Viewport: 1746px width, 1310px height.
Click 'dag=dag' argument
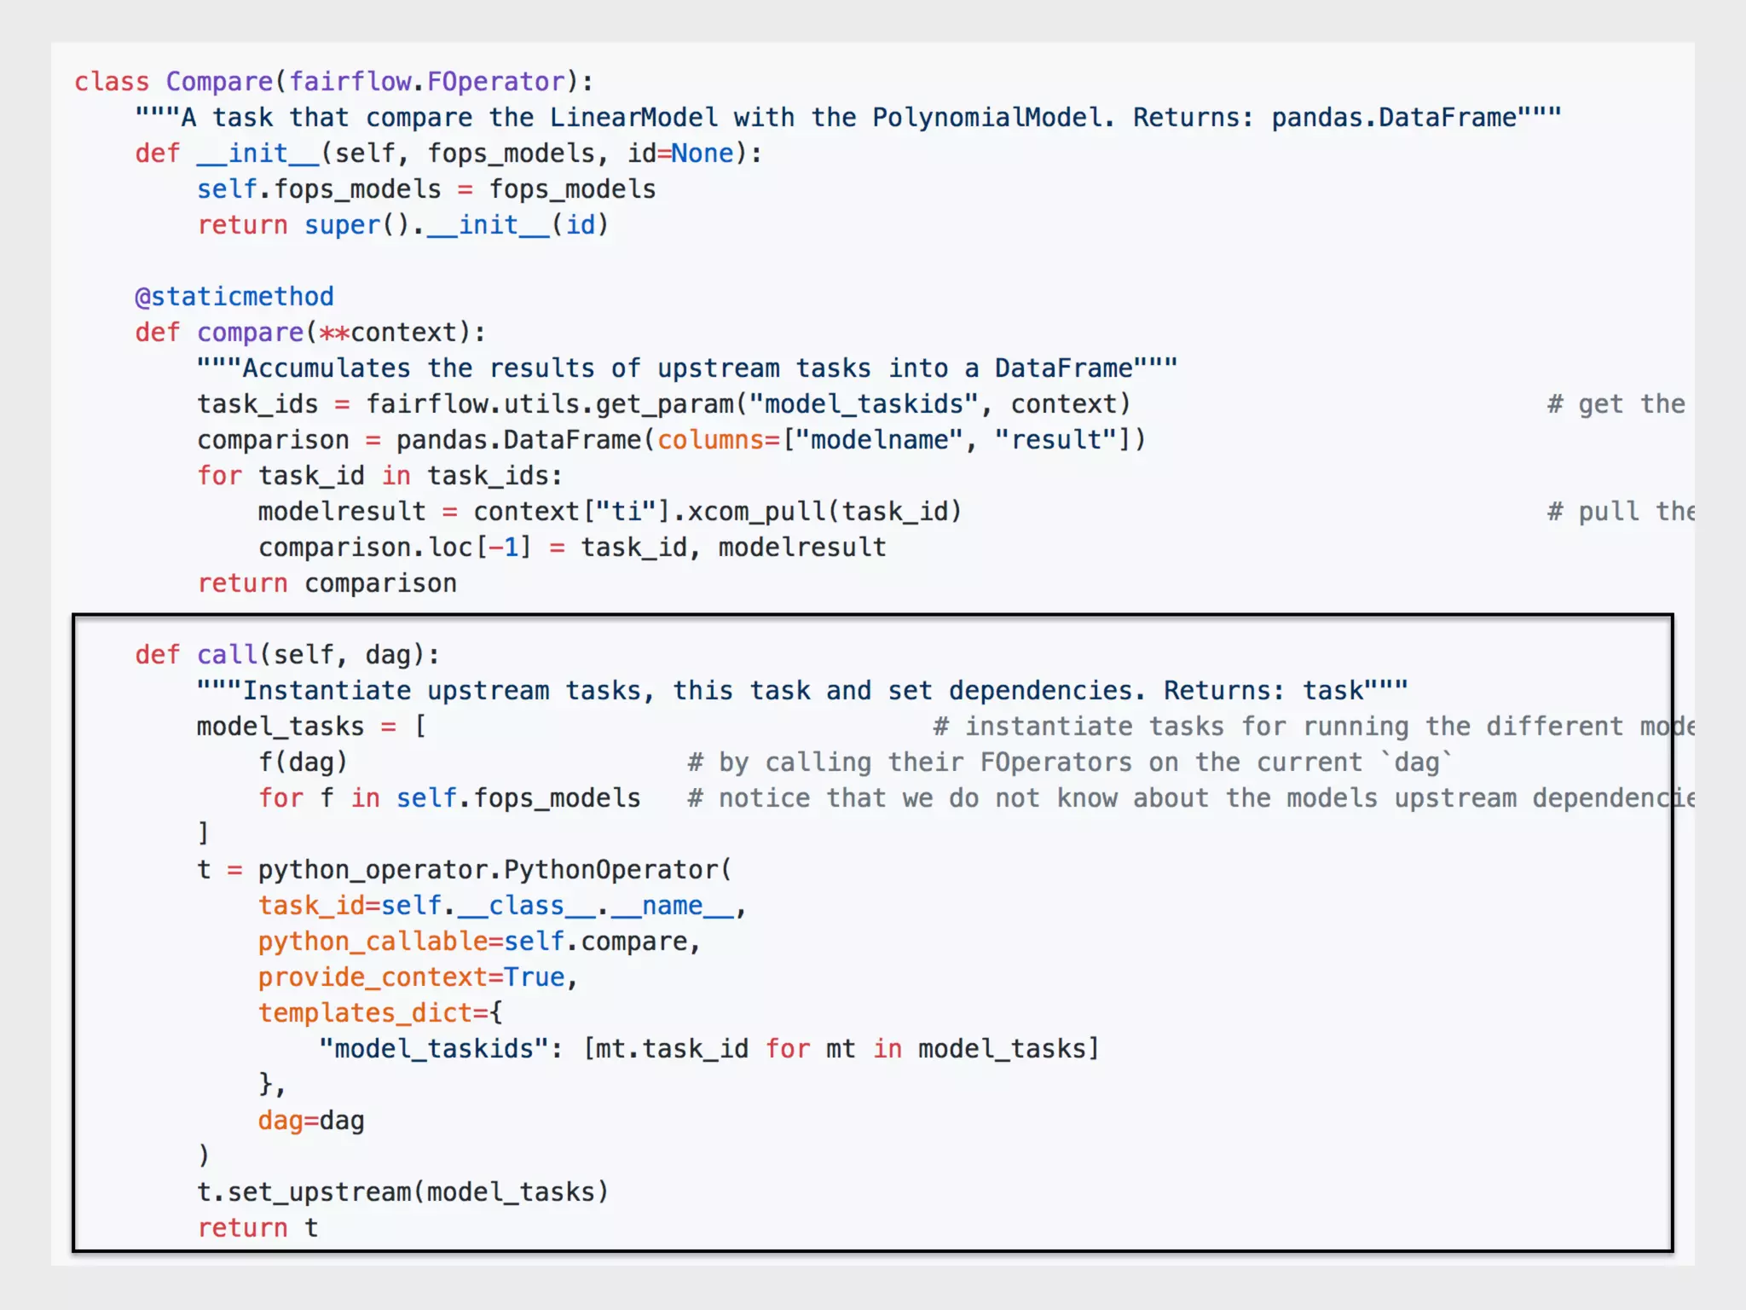311,1121
